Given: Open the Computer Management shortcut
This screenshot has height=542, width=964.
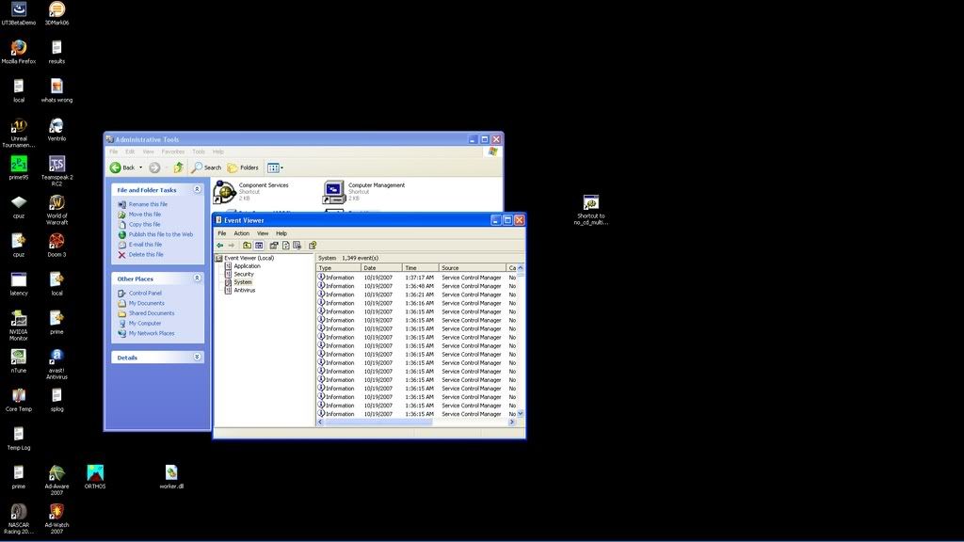Looking at the screenshot, I should [x=334, y=192].
